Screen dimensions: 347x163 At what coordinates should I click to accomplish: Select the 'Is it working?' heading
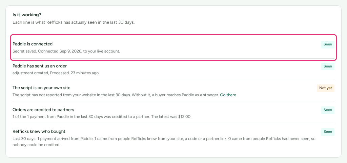coord(27,15)
